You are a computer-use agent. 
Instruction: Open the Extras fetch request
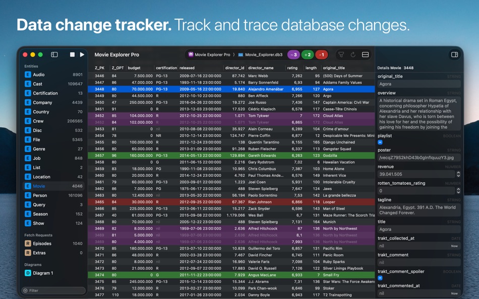tap(53, 253)
